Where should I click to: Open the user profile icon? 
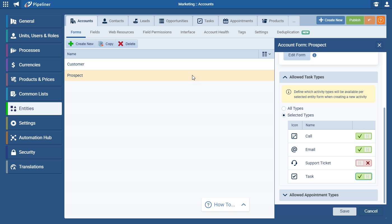(387, 4)
